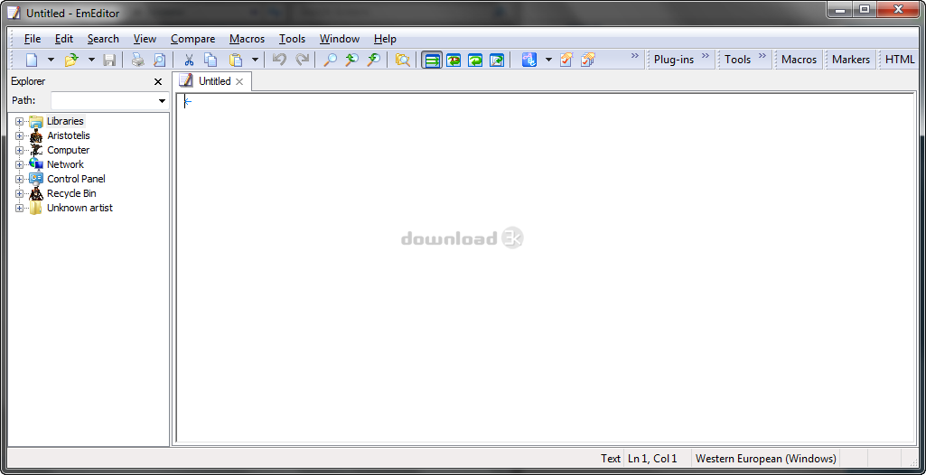Open the Window menu
The height and width of the screenshot is (475, 926).
pyautogui.click(x=340, y=39)
